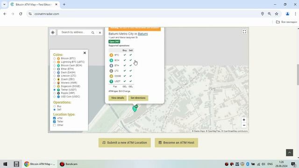This screenshot has width=299, height=168.
Task: Open a new browser tab
Action: point(64,4)
